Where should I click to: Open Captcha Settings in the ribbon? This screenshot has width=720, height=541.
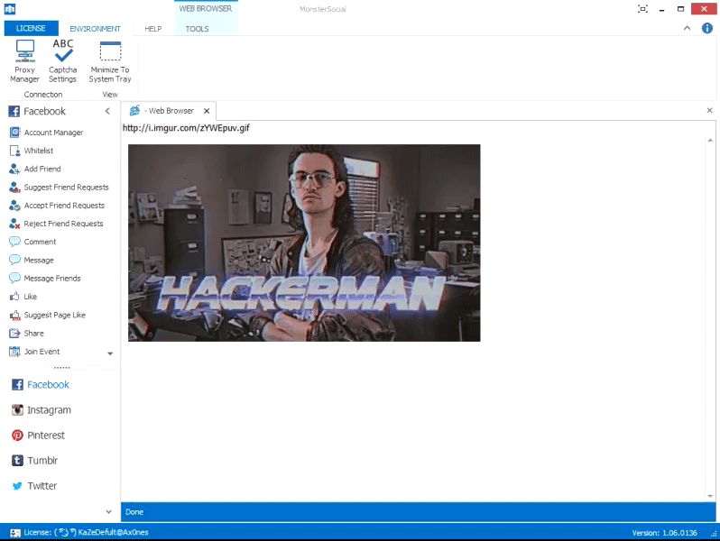click(63, 61)
